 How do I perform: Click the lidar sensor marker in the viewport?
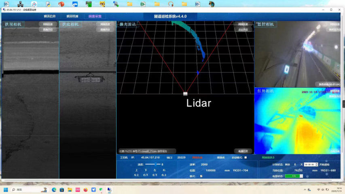coord(185,94)
